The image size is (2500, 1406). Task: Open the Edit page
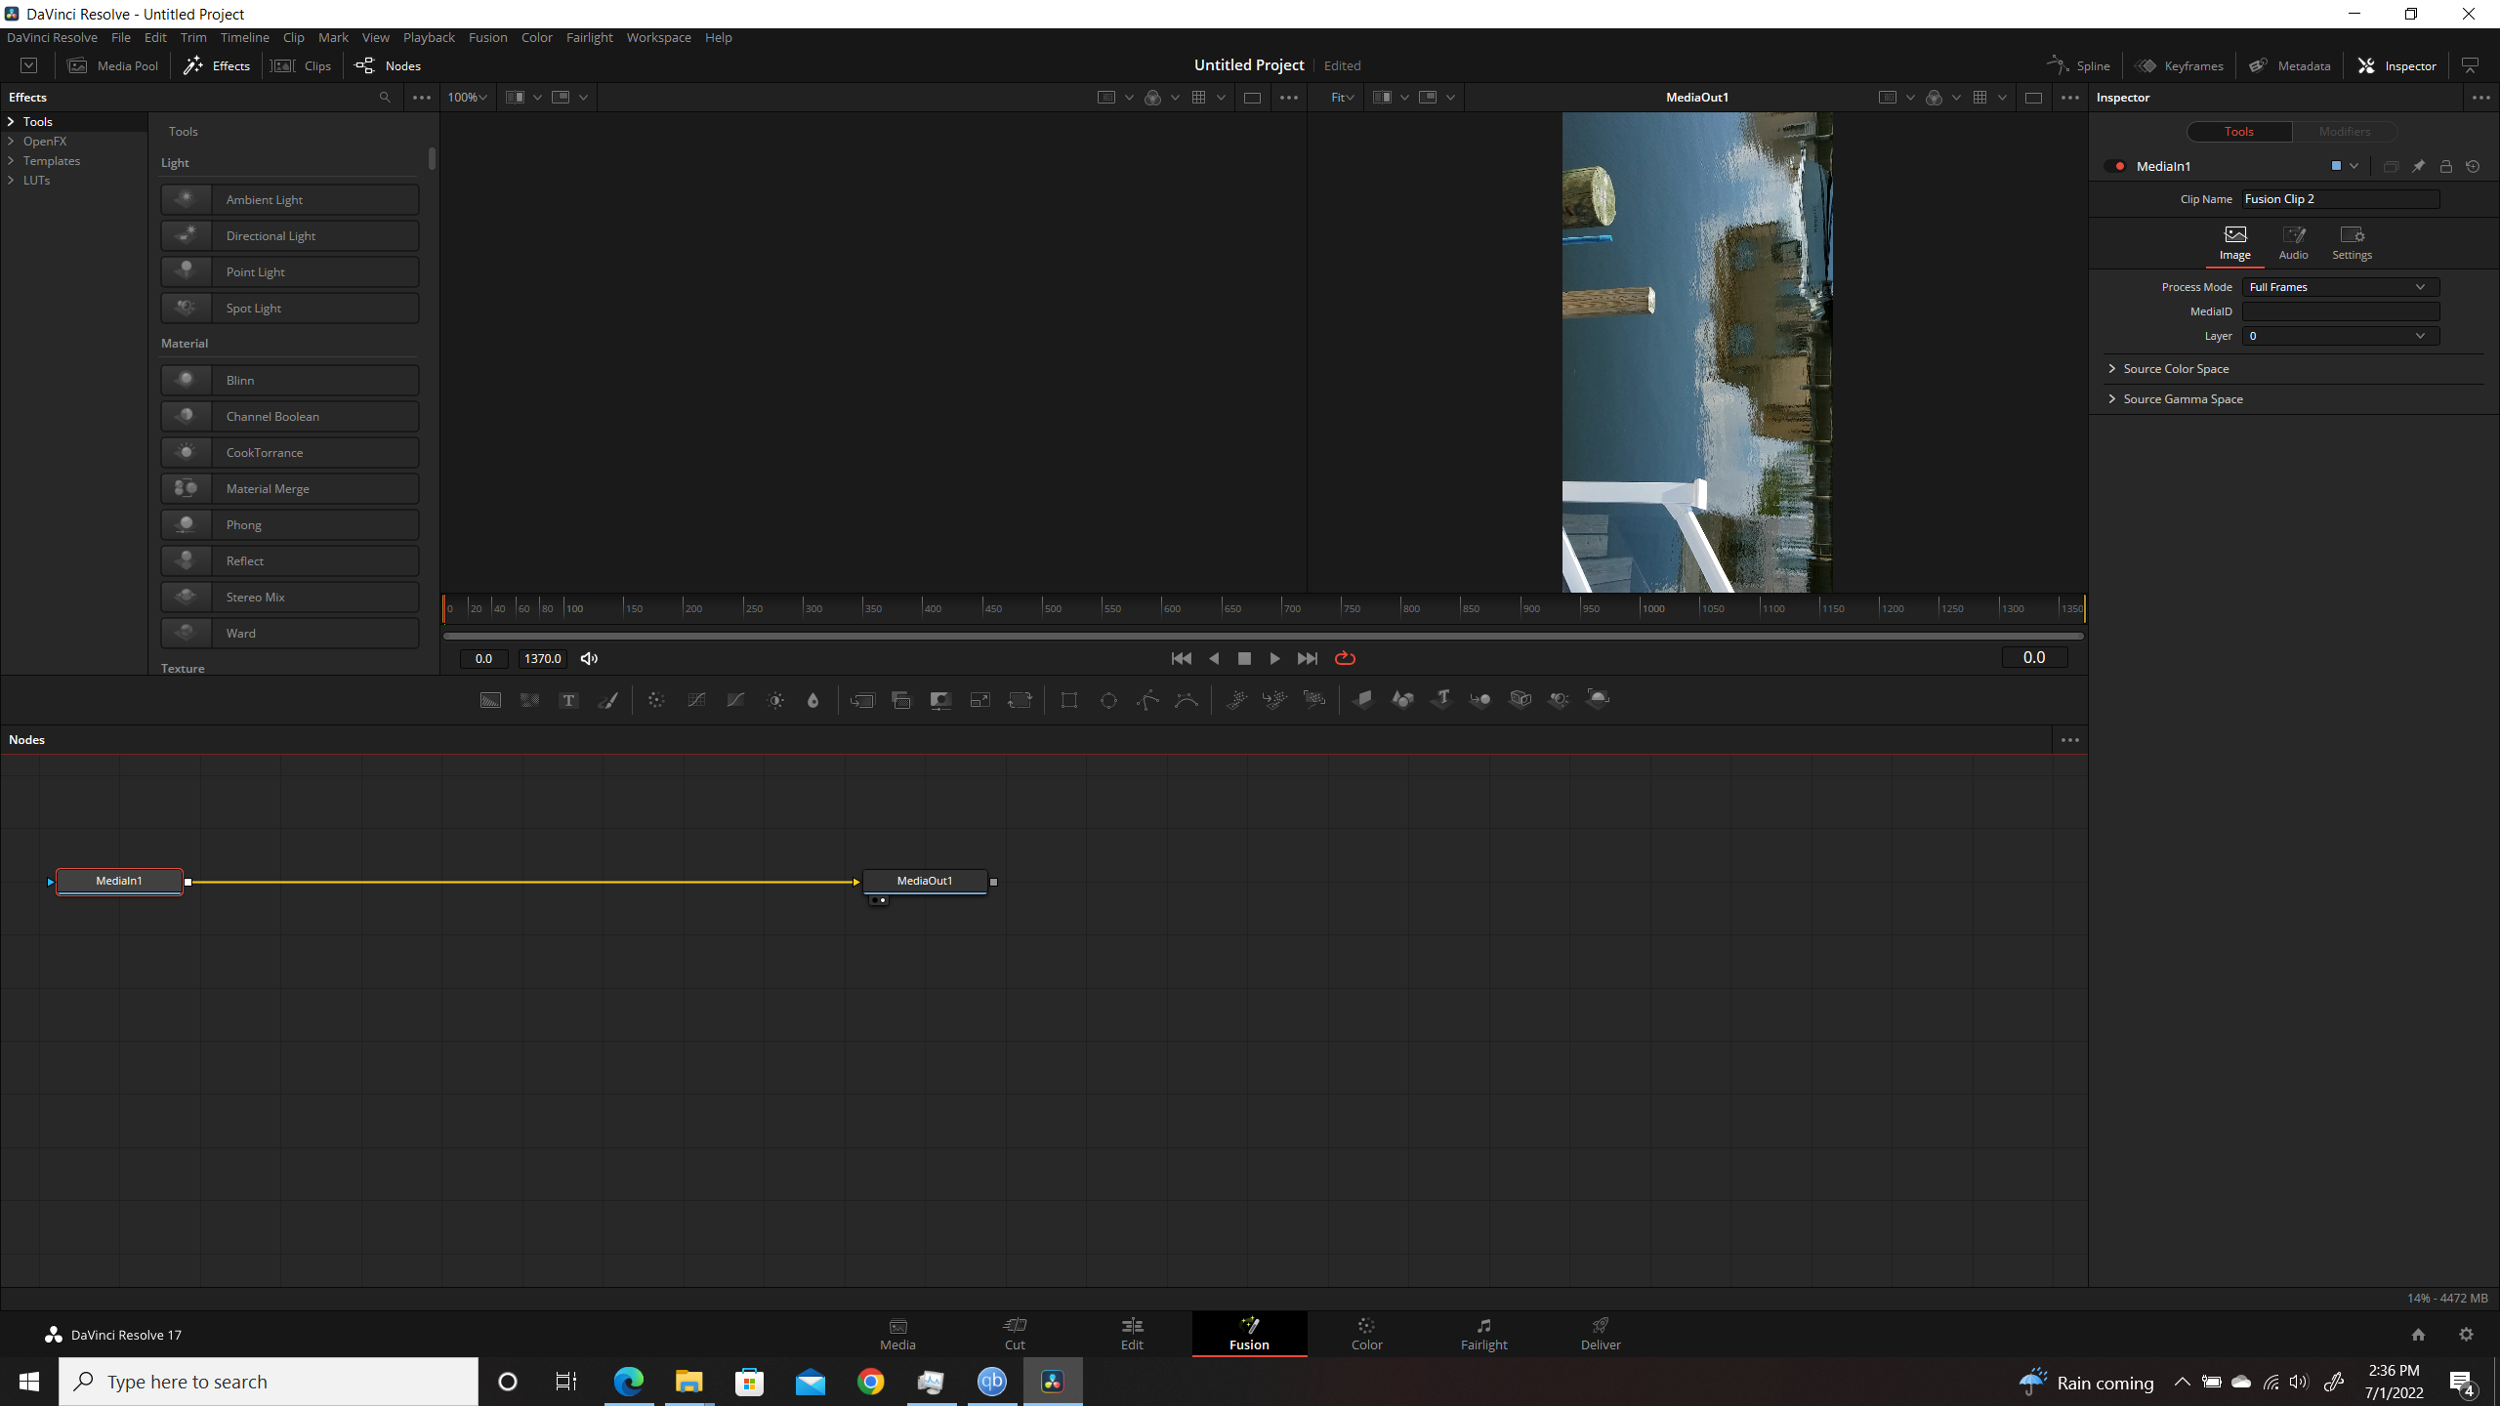(1132, 1334)
